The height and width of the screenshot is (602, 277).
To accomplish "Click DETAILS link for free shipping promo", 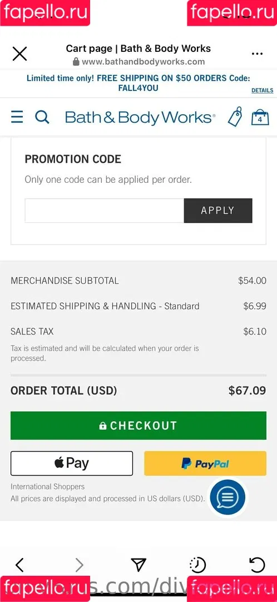I will [262, 91].
